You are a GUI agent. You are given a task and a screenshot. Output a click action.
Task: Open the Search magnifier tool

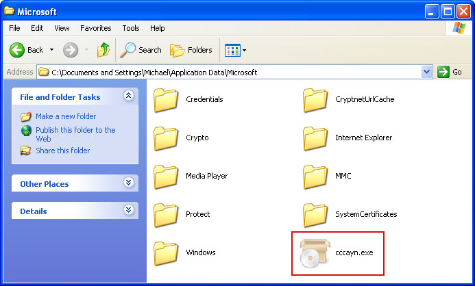(141, 50)
